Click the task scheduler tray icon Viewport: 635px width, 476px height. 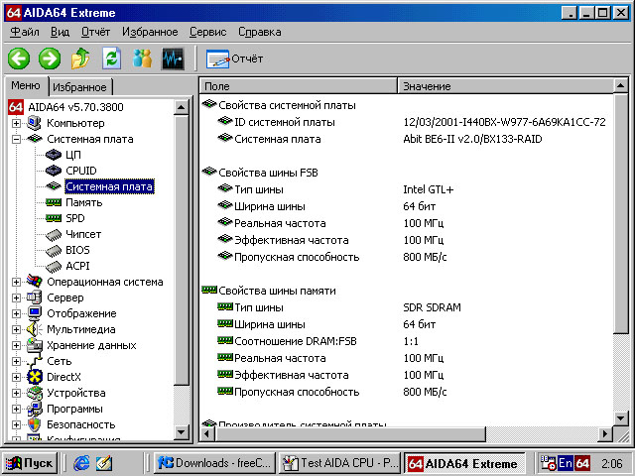point(549,463)
